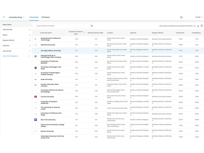Expand the Field Of Study filter

16,29
